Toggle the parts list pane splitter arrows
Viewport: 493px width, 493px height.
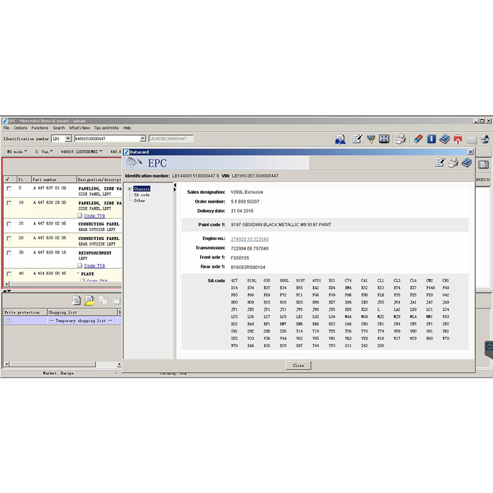click(x=7, y=291)
